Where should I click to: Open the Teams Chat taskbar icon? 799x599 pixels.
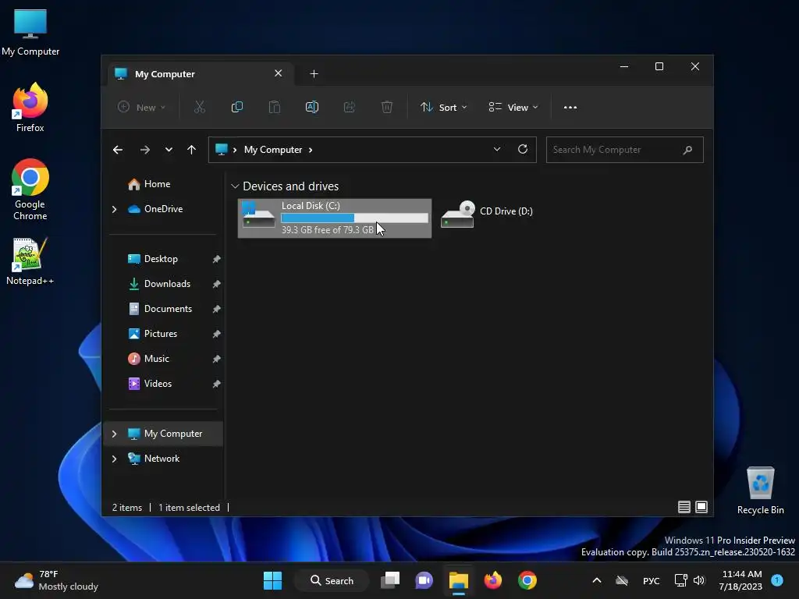click(424, 580)
